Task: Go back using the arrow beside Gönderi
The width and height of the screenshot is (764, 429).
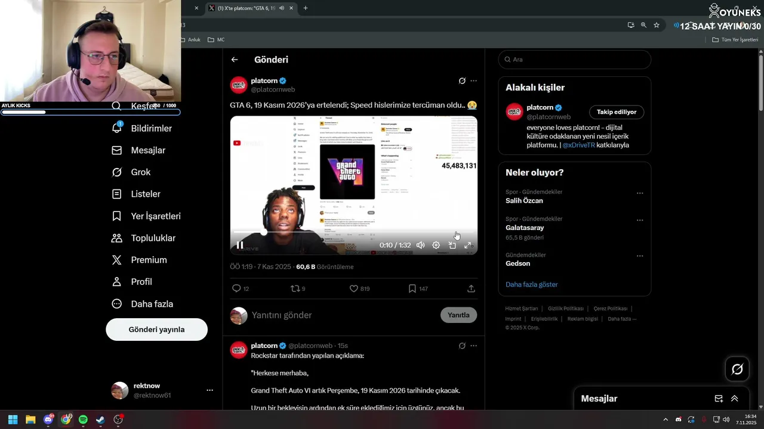Action: point(235,60)
